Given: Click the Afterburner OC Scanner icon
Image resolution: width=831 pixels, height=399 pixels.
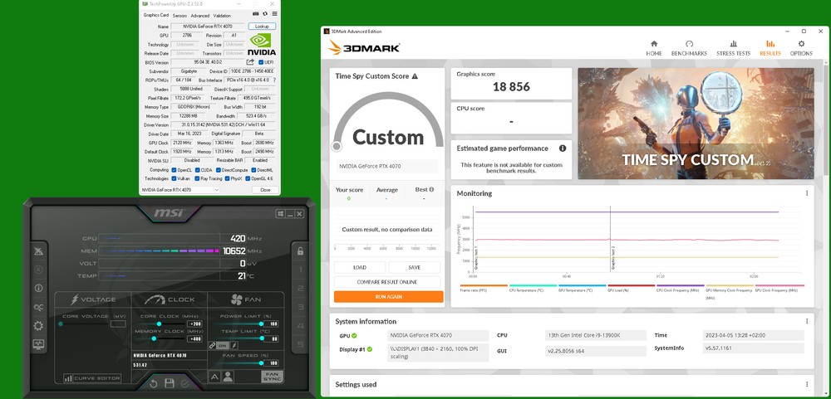Looking at the screenshot, I should point(39,307).
